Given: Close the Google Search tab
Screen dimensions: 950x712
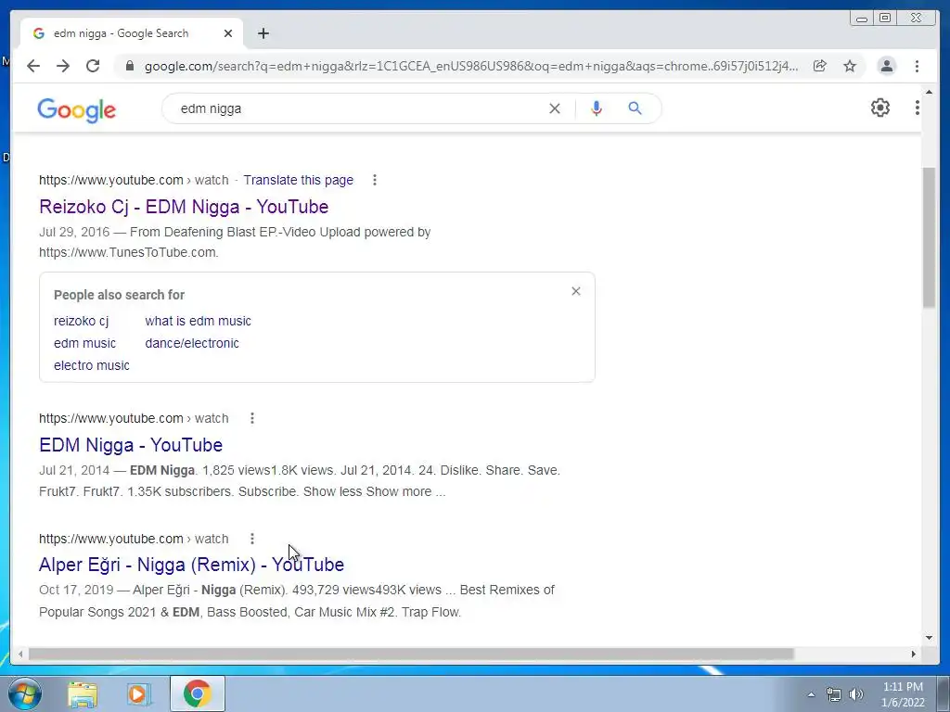Looking at the screenshot, I should tap(228, 33).
